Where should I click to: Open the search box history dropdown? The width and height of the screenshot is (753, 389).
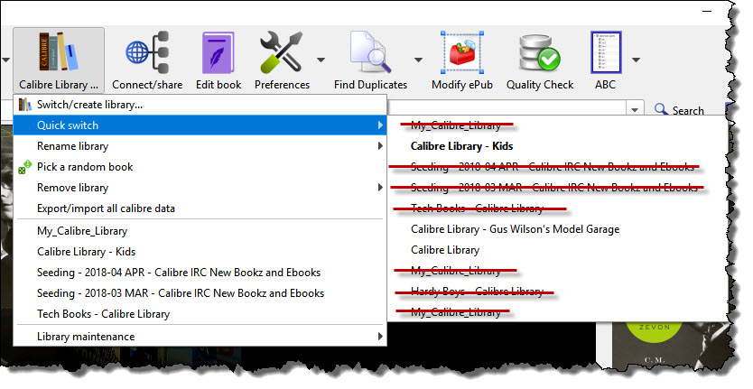click(635, 109)
